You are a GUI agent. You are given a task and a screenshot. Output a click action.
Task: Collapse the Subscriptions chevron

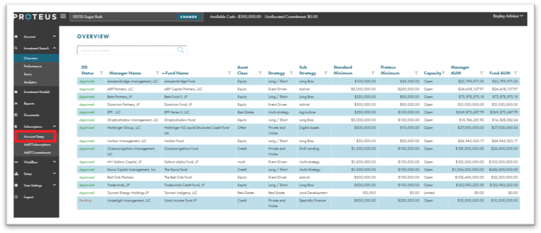(54, 127)
